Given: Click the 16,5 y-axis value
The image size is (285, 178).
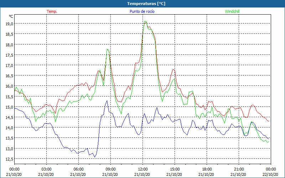Looking at the screenshot, I should tap(9, 75).
